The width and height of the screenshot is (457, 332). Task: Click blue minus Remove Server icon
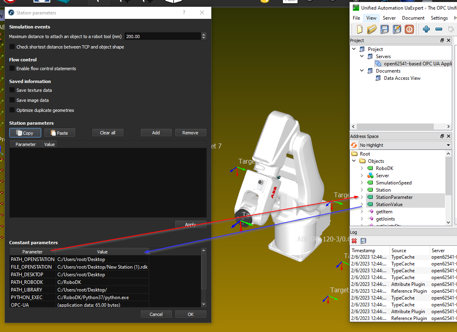click(x=439, y=29)
